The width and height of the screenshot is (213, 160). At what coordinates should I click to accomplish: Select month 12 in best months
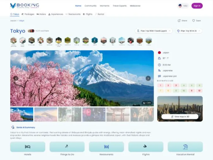click(199, 91)
